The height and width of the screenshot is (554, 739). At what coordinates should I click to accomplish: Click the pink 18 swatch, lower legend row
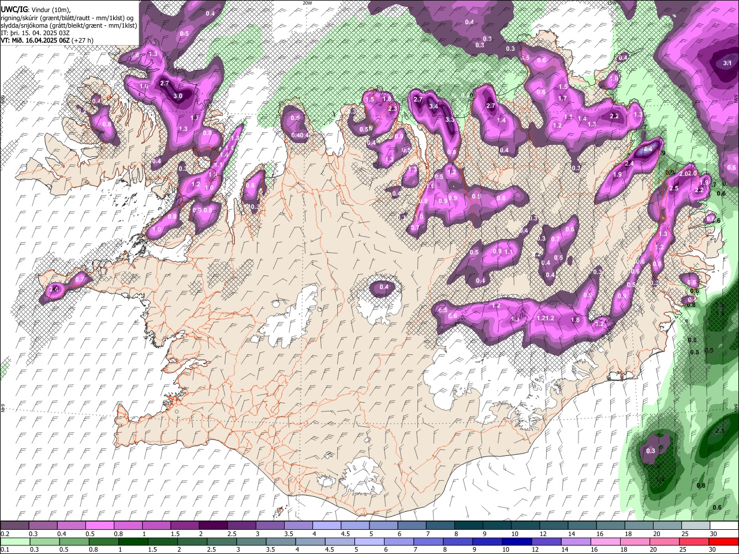(x=634, y=541)
